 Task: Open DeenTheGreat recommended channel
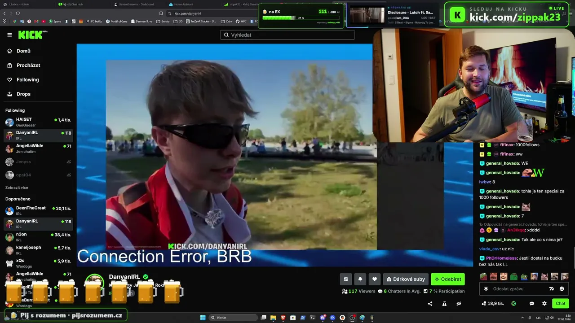[x=38, y=210]
